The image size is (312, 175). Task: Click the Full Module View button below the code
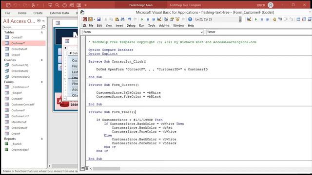(x=87, y=168)
